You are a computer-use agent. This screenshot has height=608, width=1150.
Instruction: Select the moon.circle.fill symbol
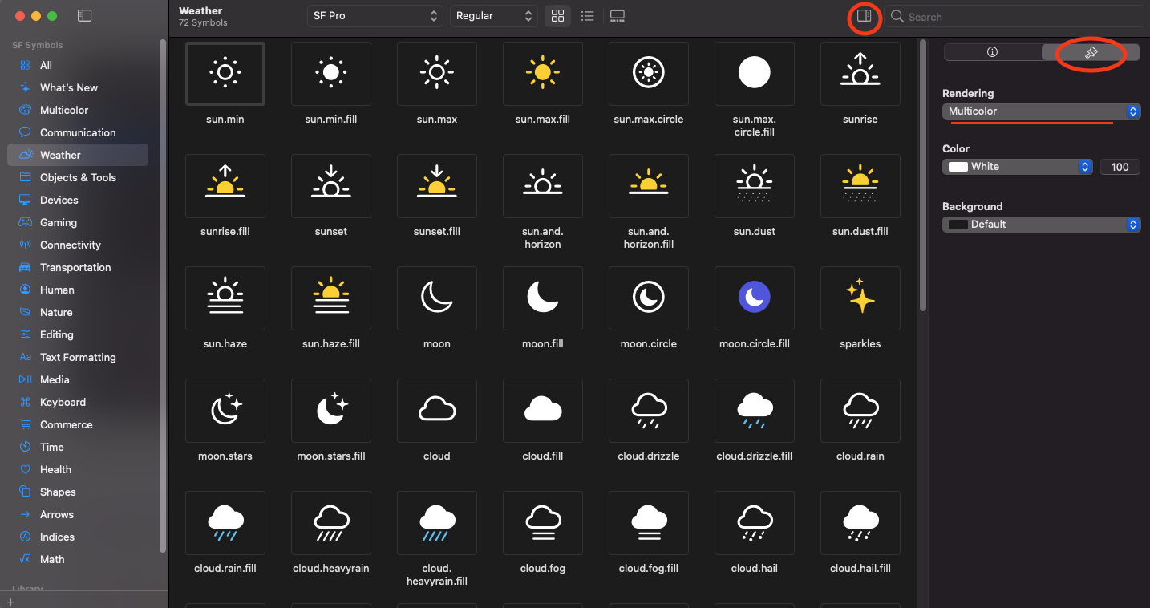tap(754, 298)
